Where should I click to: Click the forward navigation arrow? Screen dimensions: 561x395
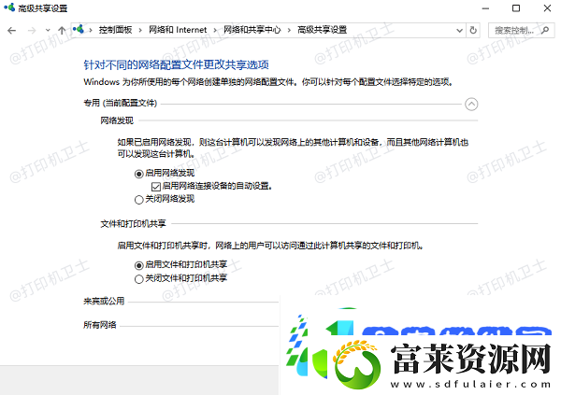click(32, 31)
